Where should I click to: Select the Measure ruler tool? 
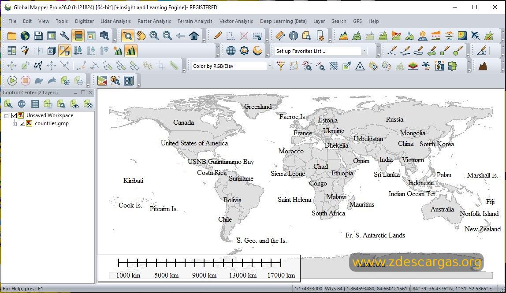coord(280,36)
